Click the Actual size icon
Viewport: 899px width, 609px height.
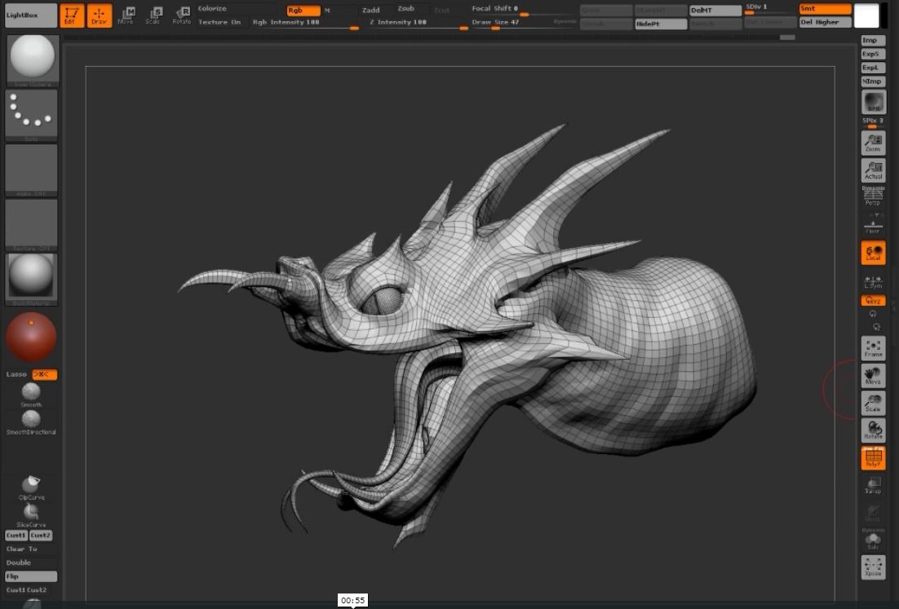pos(873,170)
